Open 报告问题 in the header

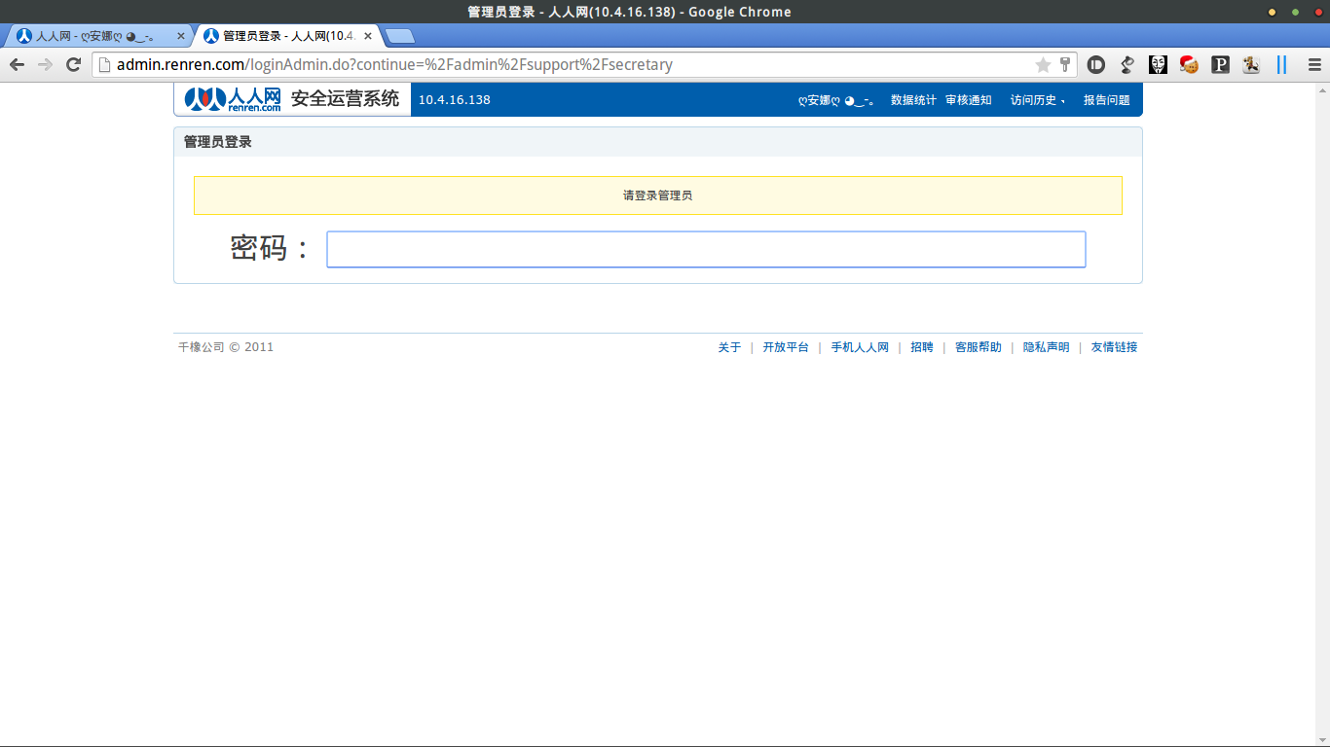[x=1107, y=100]
